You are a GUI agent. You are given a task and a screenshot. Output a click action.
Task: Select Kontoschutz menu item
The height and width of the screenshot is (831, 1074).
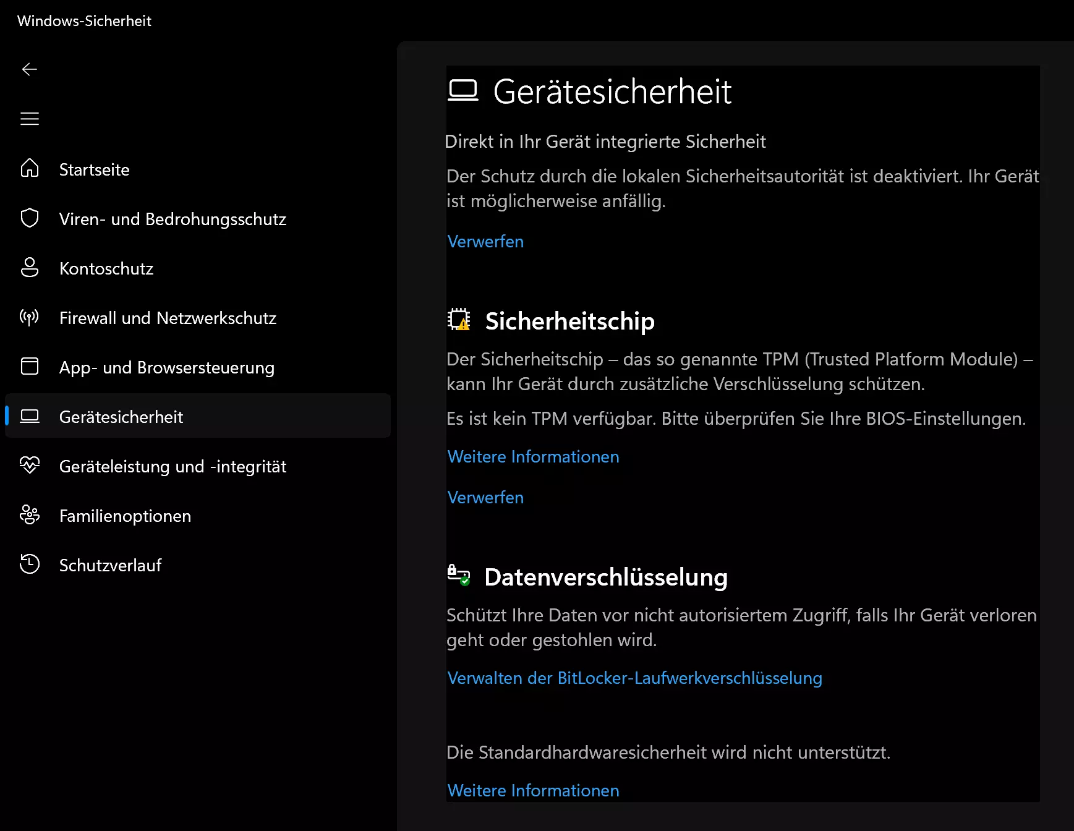point(198,268)
